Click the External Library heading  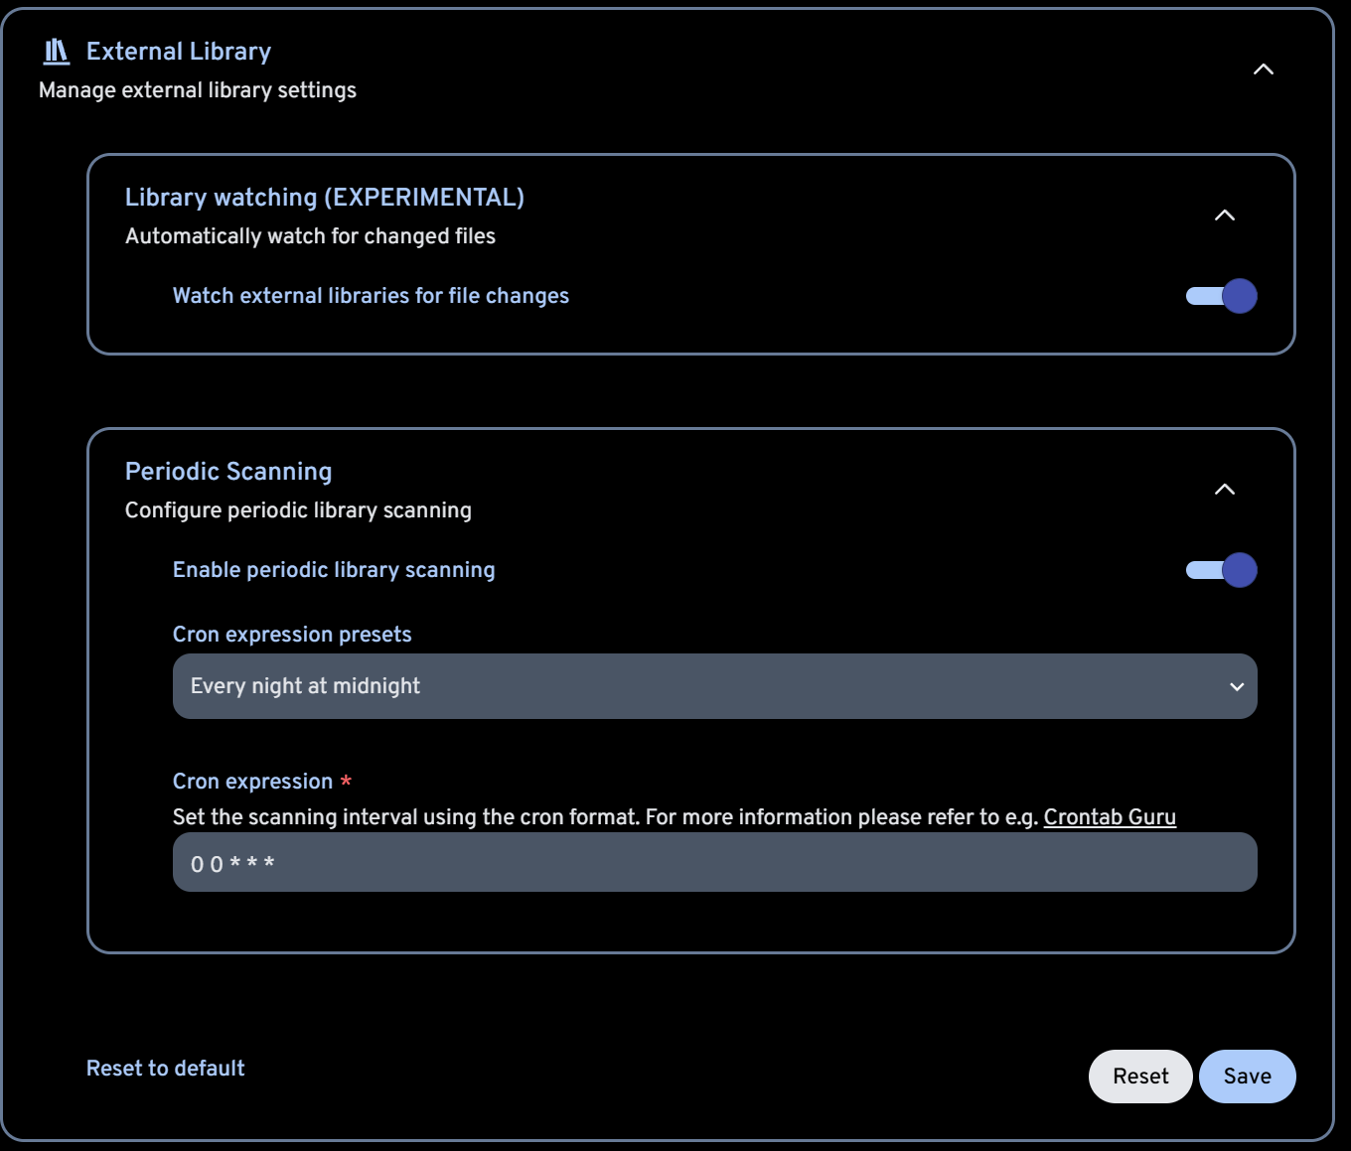179,52
